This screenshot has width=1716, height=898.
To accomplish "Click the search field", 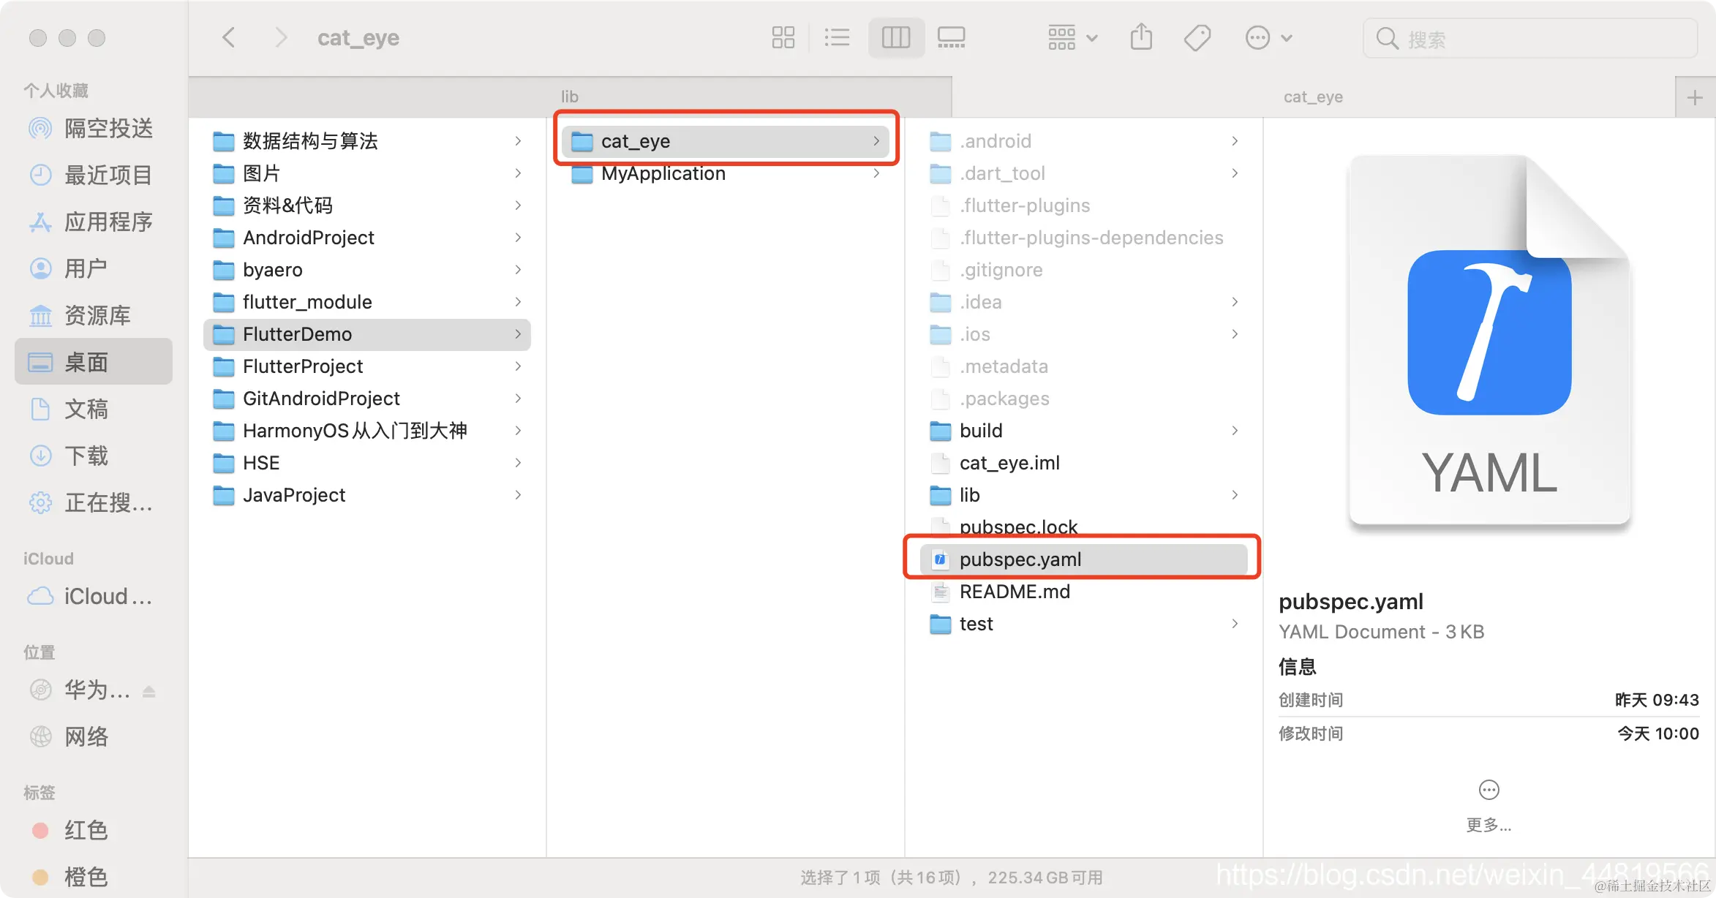I will tap(1529, 39).
